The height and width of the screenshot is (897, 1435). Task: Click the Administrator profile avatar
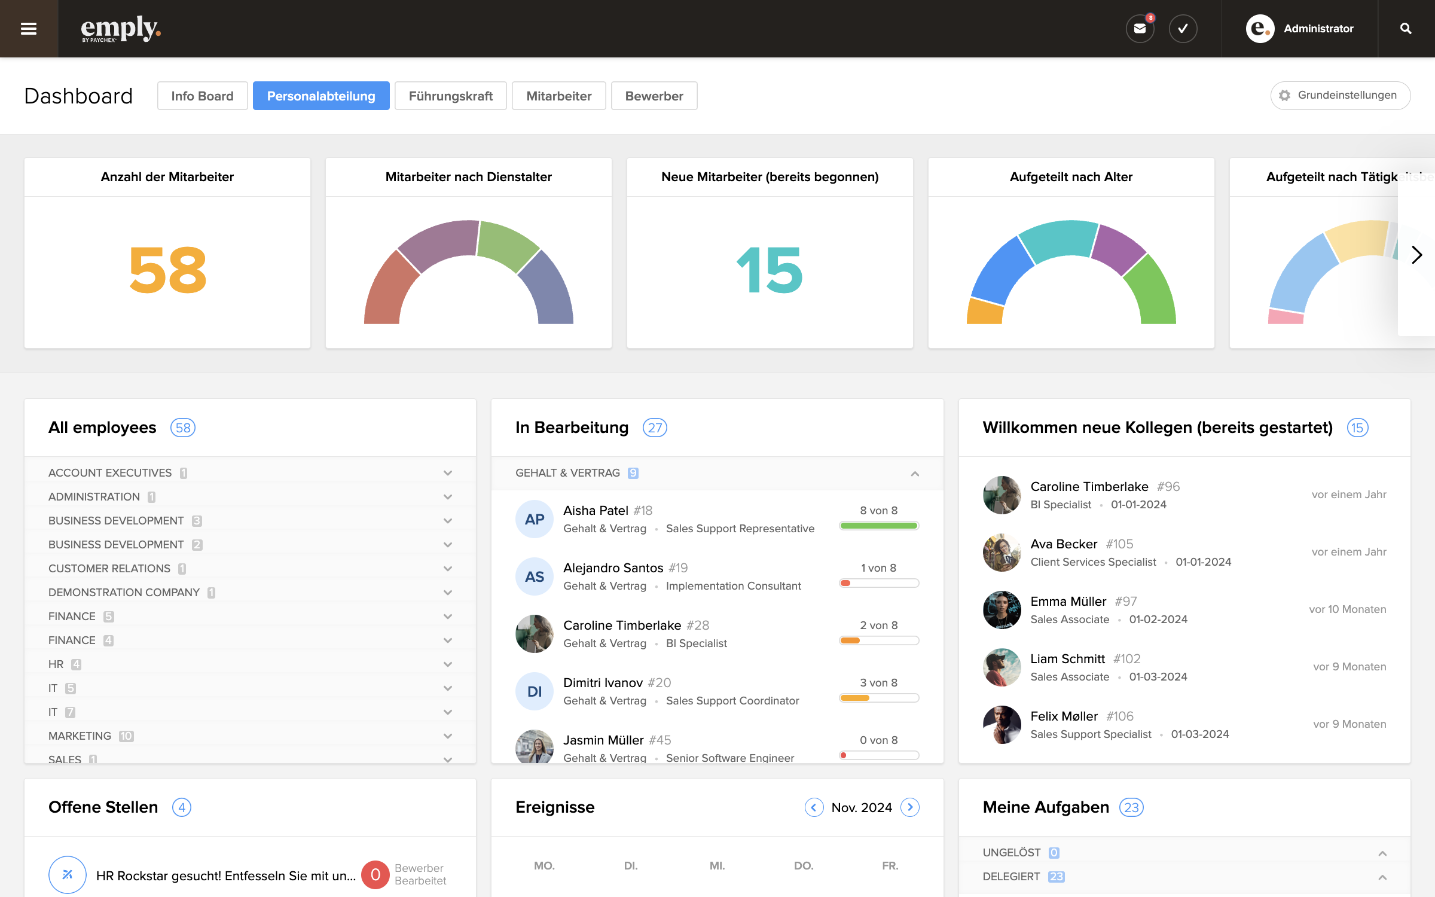coord(1260,29)
